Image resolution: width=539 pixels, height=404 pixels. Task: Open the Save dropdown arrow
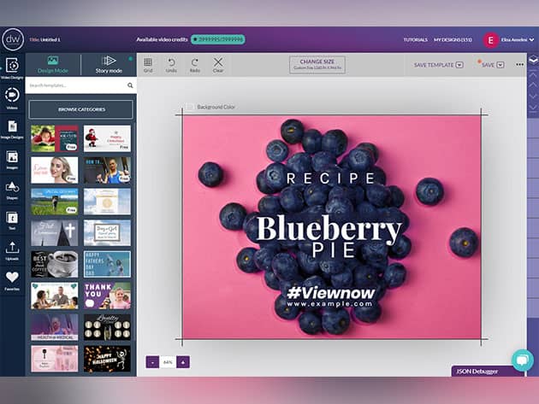click(500, 65)
